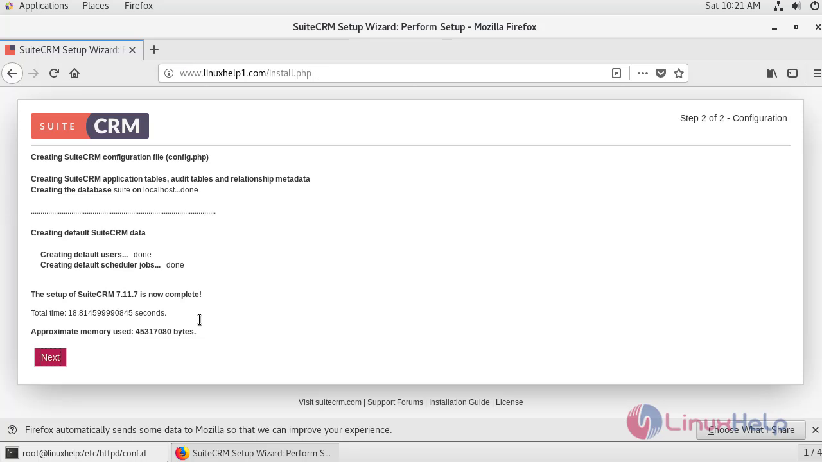Show sidebars icon in toolbar
The height and width of the screenshot is (462, 822).
(x=792, y=73)
